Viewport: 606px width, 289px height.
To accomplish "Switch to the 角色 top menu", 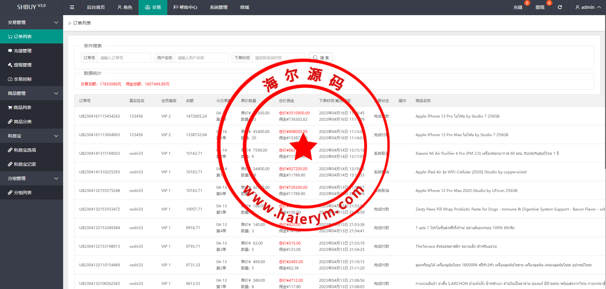I will 125,7.
